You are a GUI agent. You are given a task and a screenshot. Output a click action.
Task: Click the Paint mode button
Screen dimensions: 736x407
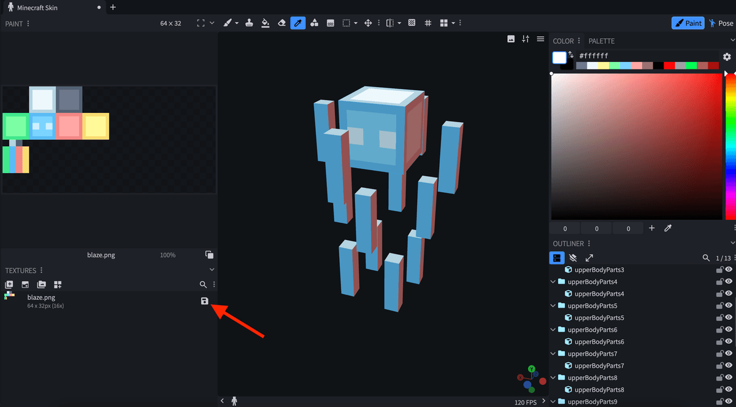click(688, 23)
